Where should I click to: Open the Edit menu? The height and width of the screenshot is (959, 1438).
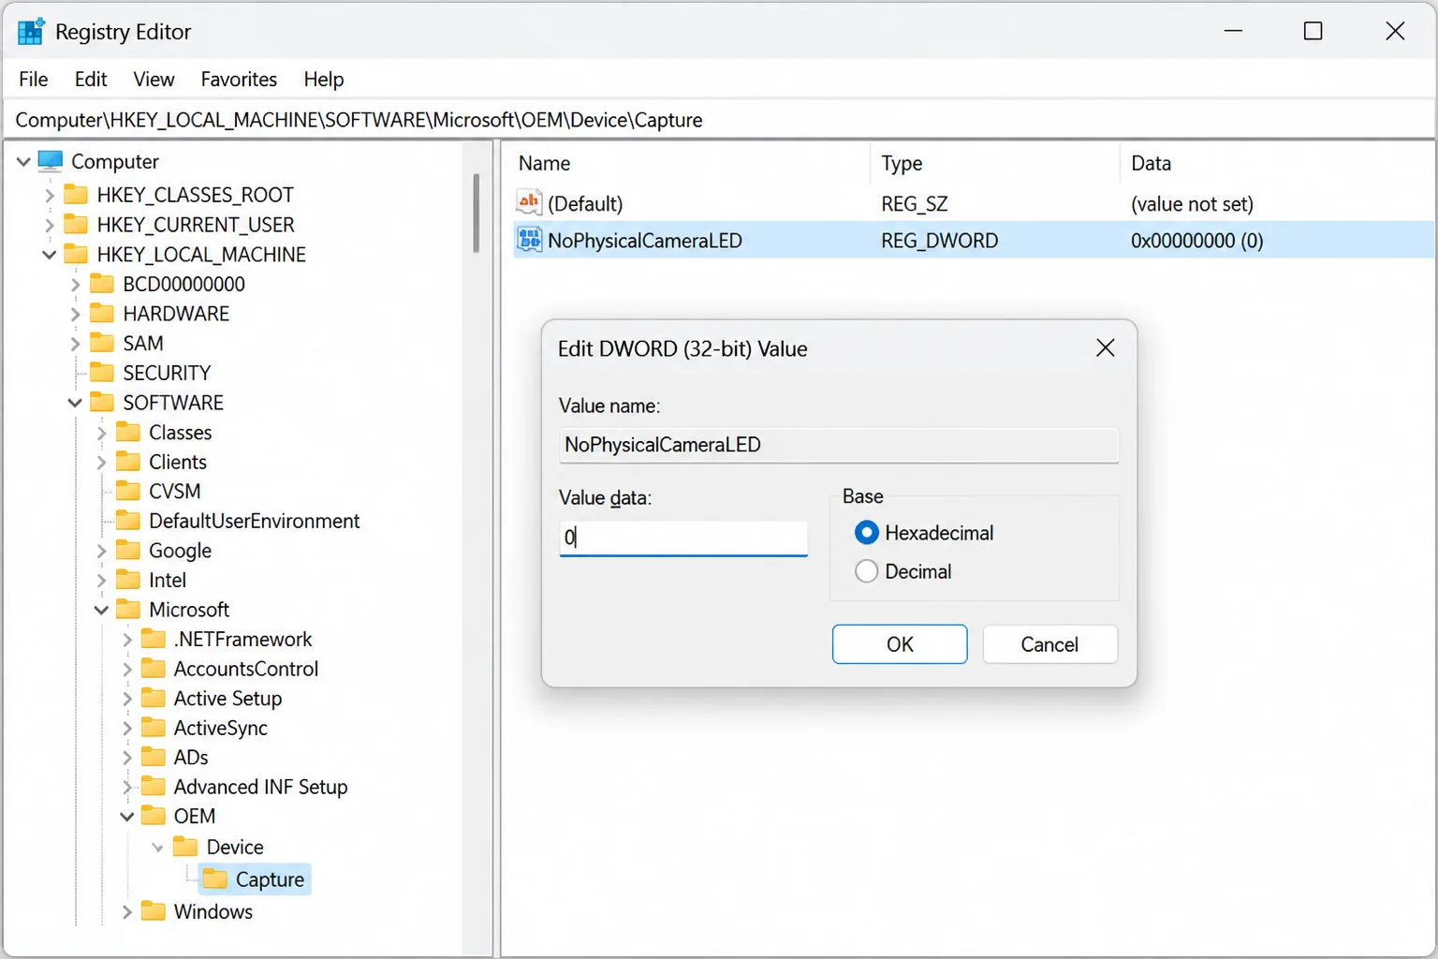[91, 80]
